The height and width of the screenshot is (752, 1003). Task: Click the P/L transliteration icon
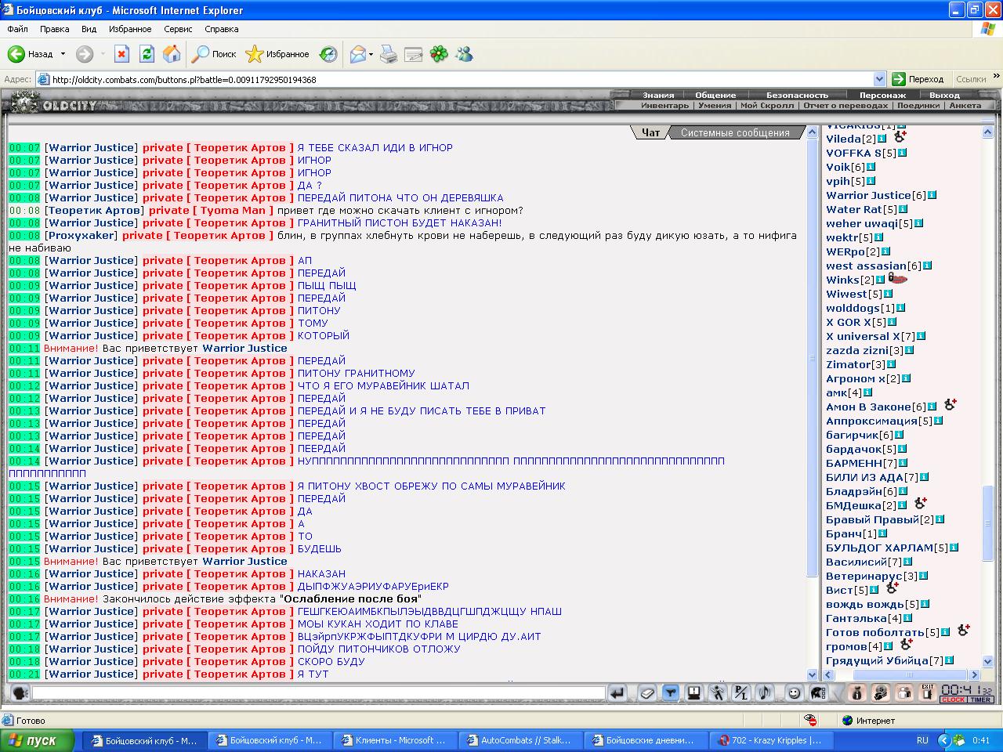pyautogui.click(x=741, y=692)
